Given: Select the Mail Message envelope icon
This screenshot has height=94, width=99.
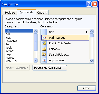Looking at the screenshot, I should 44,38.
